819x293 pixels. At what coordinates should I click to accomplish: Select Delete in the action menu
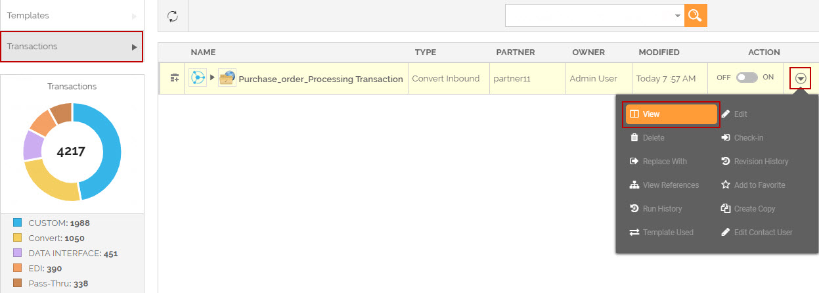pyautogui.click(x=653, y=138)
